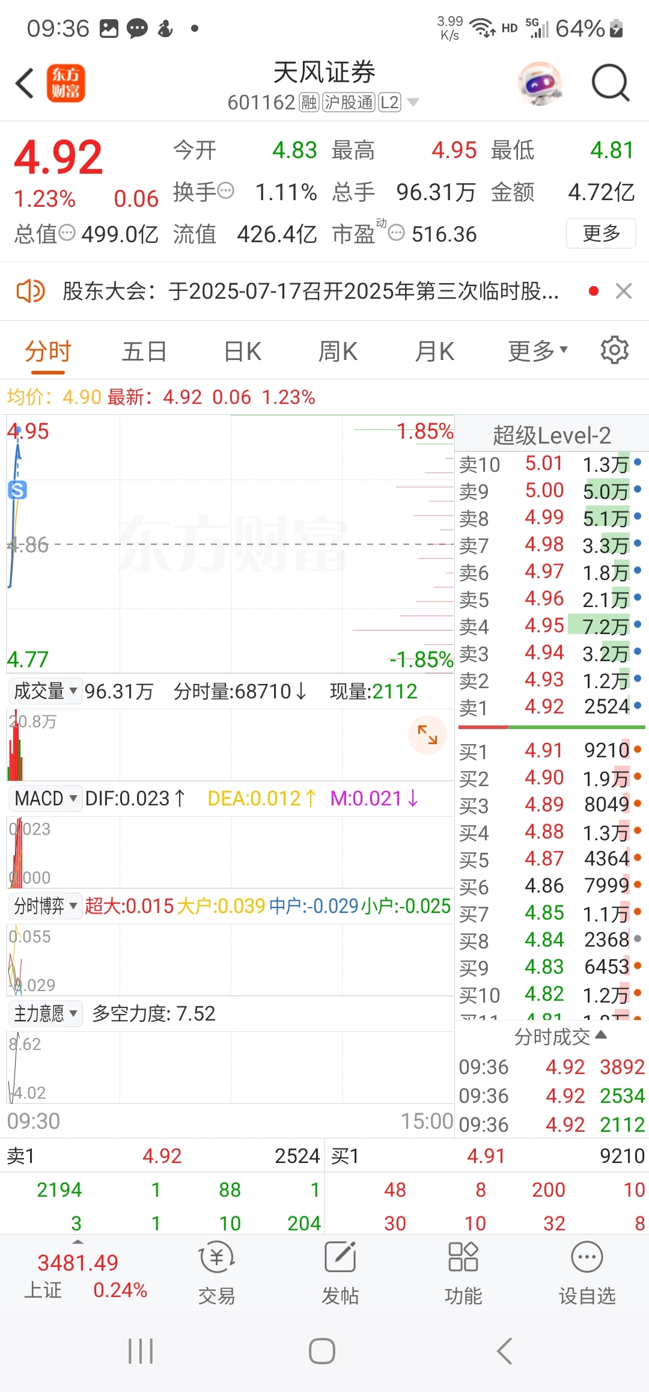Tap the 09:36 4.92 3892 trade

point(552,1067)
